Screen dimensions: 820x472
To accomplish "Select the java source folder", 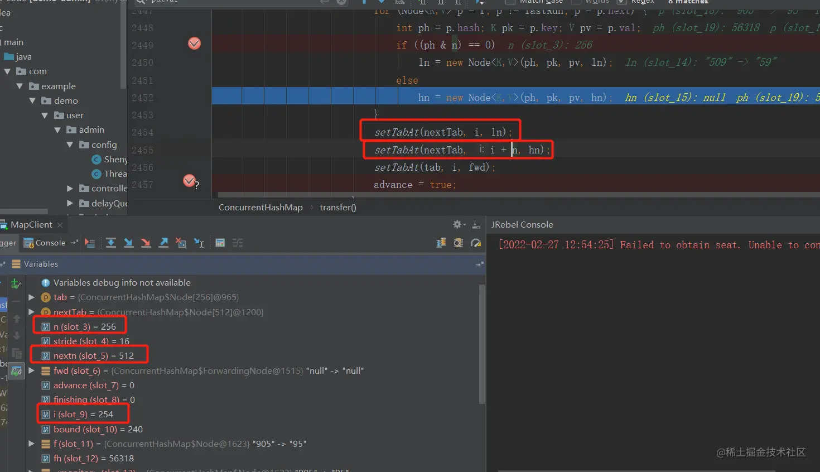I will click(23, 57).
